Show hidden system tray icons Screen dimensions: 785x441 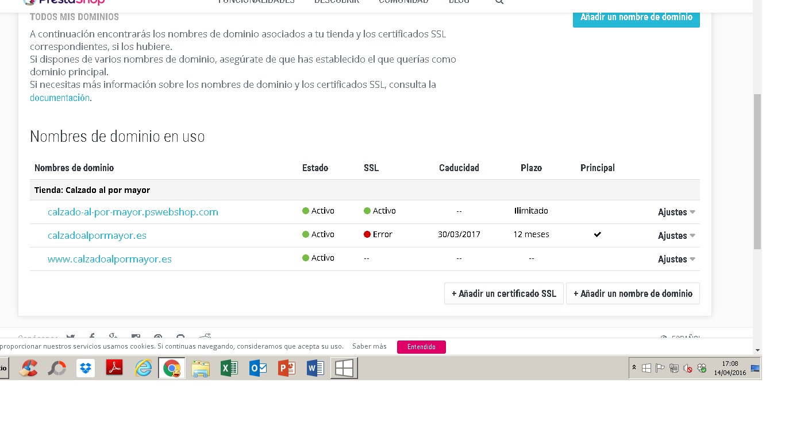point(634,368)
